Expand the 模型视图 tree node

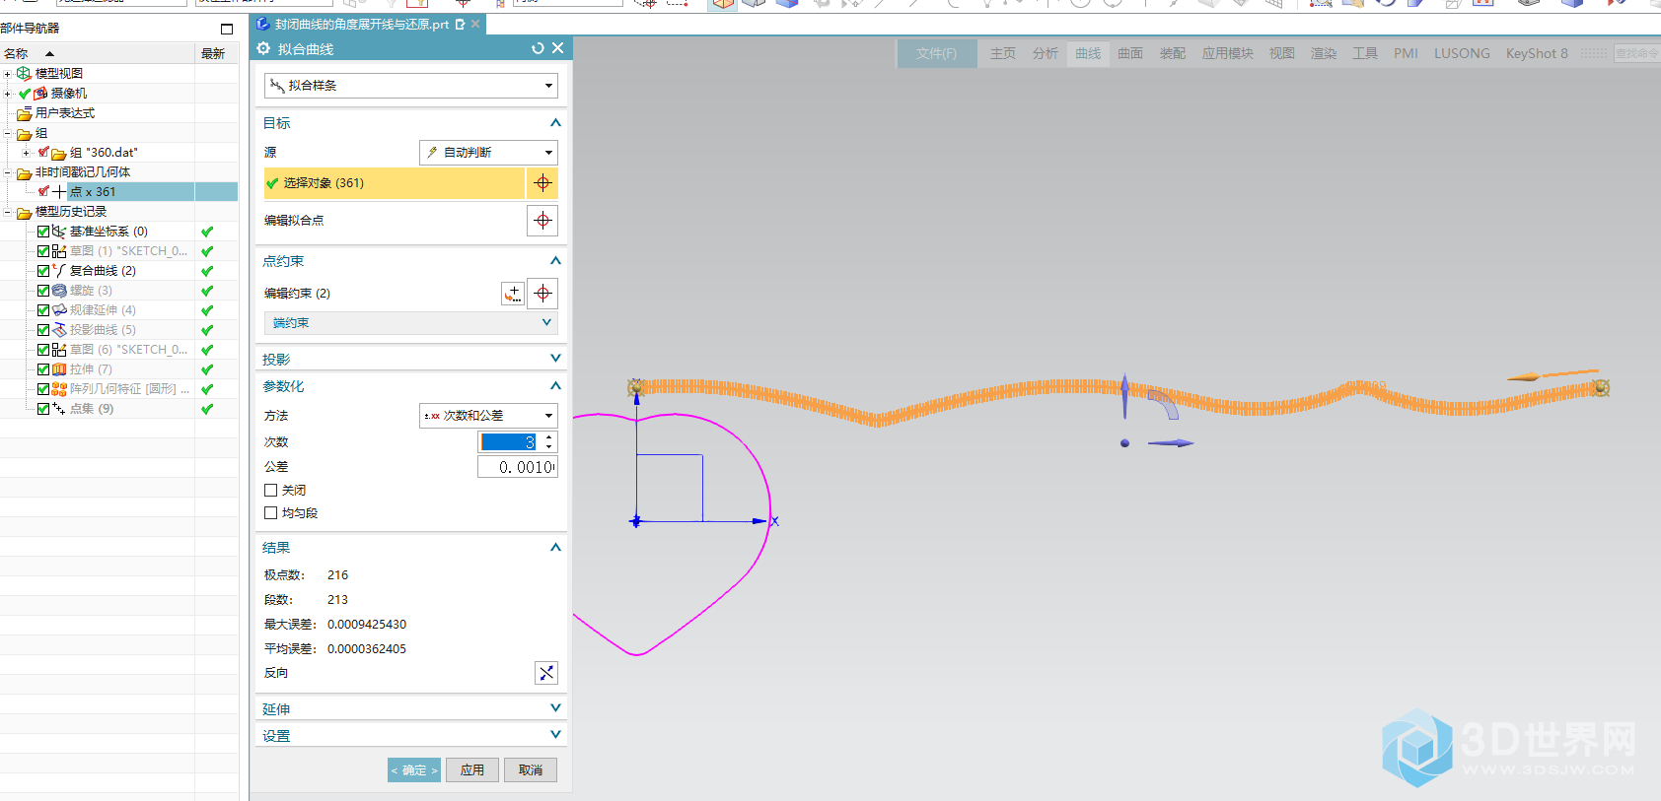[x=8, y=74]
